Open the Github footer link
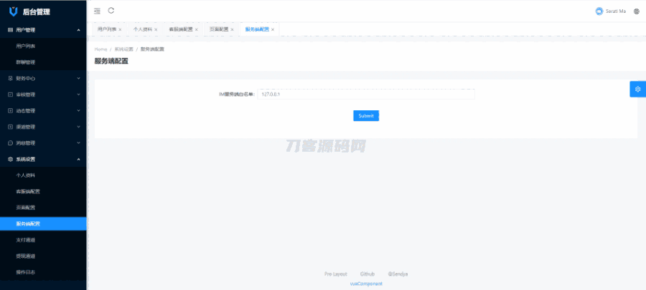This screenshot has height=290, width=646. pyautogui.click(x=368, y=274)
